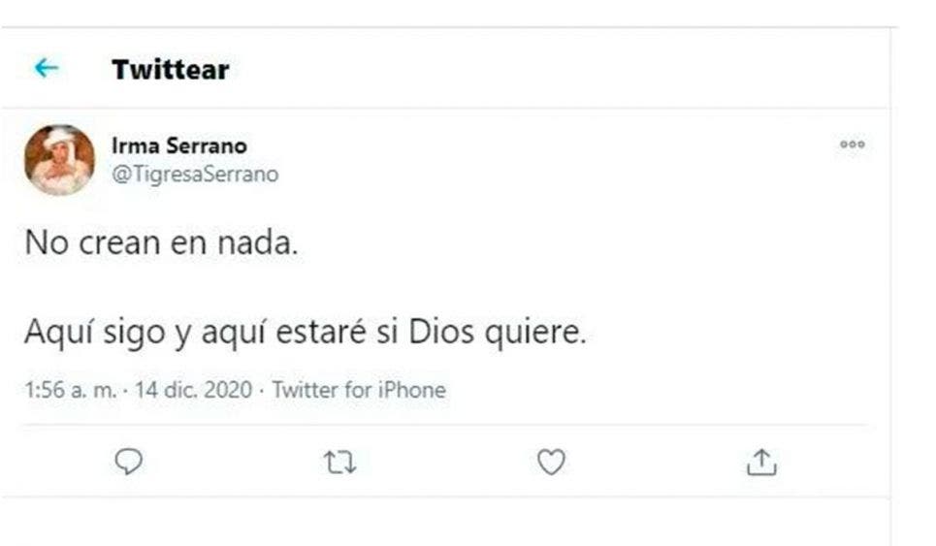Click the 1:56 a. m. timestamp

(68, 391)
